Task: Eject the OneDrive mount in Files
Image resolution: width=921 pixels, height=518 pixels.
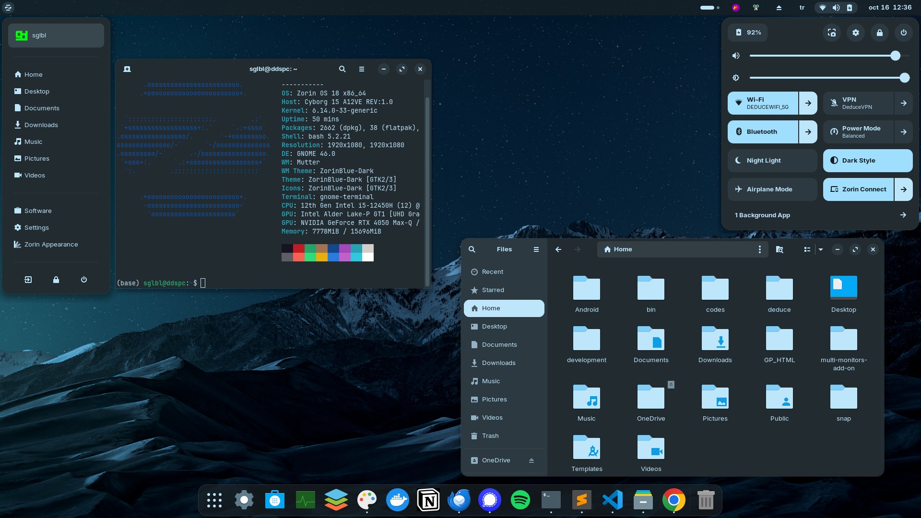Action: coord(531,460)
